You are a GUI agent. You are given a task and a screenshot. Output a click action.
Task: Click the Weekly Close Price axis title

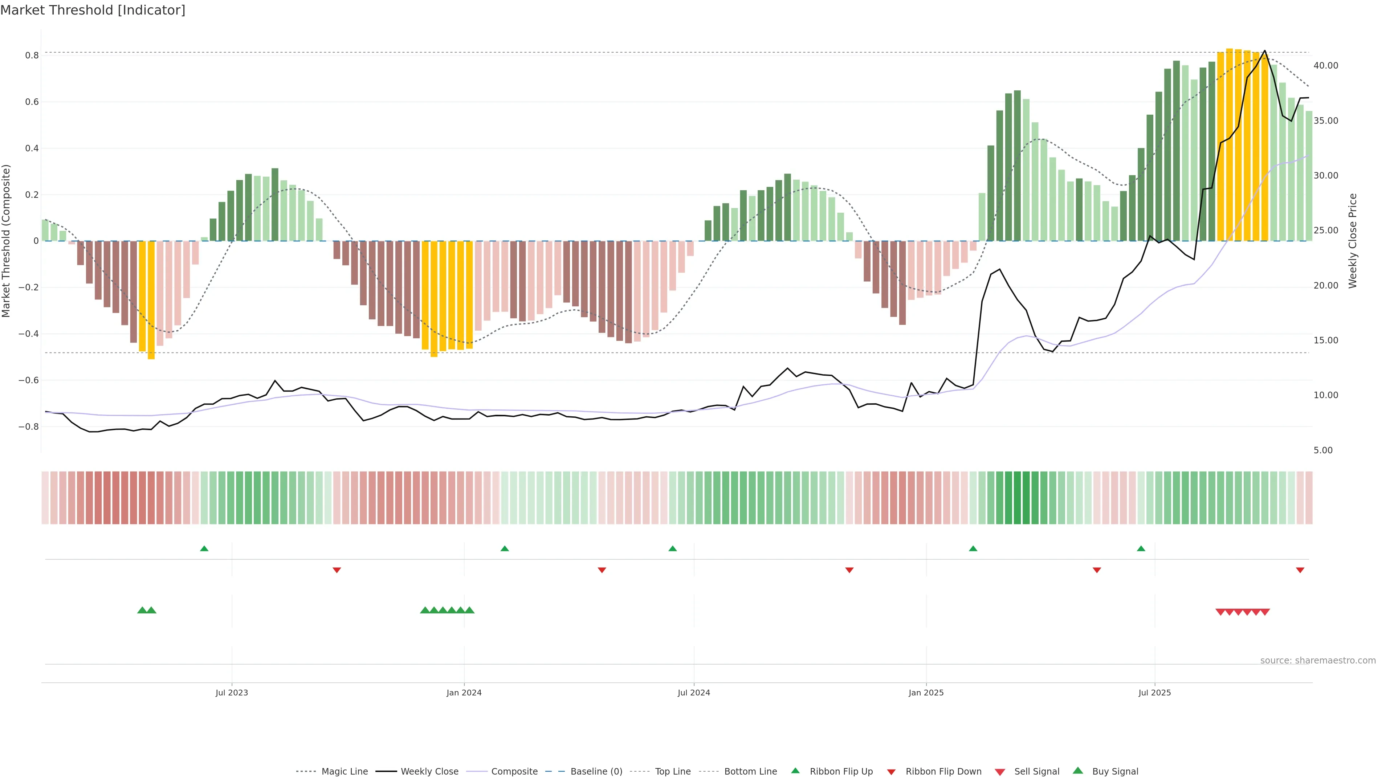(1352, 241)
